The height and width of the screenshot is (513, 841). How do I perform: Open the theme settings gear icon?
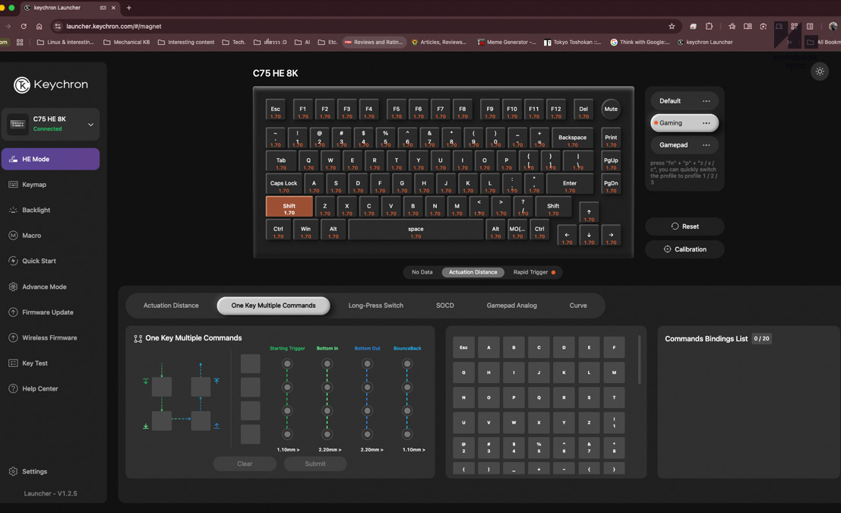tap(819, 71)
